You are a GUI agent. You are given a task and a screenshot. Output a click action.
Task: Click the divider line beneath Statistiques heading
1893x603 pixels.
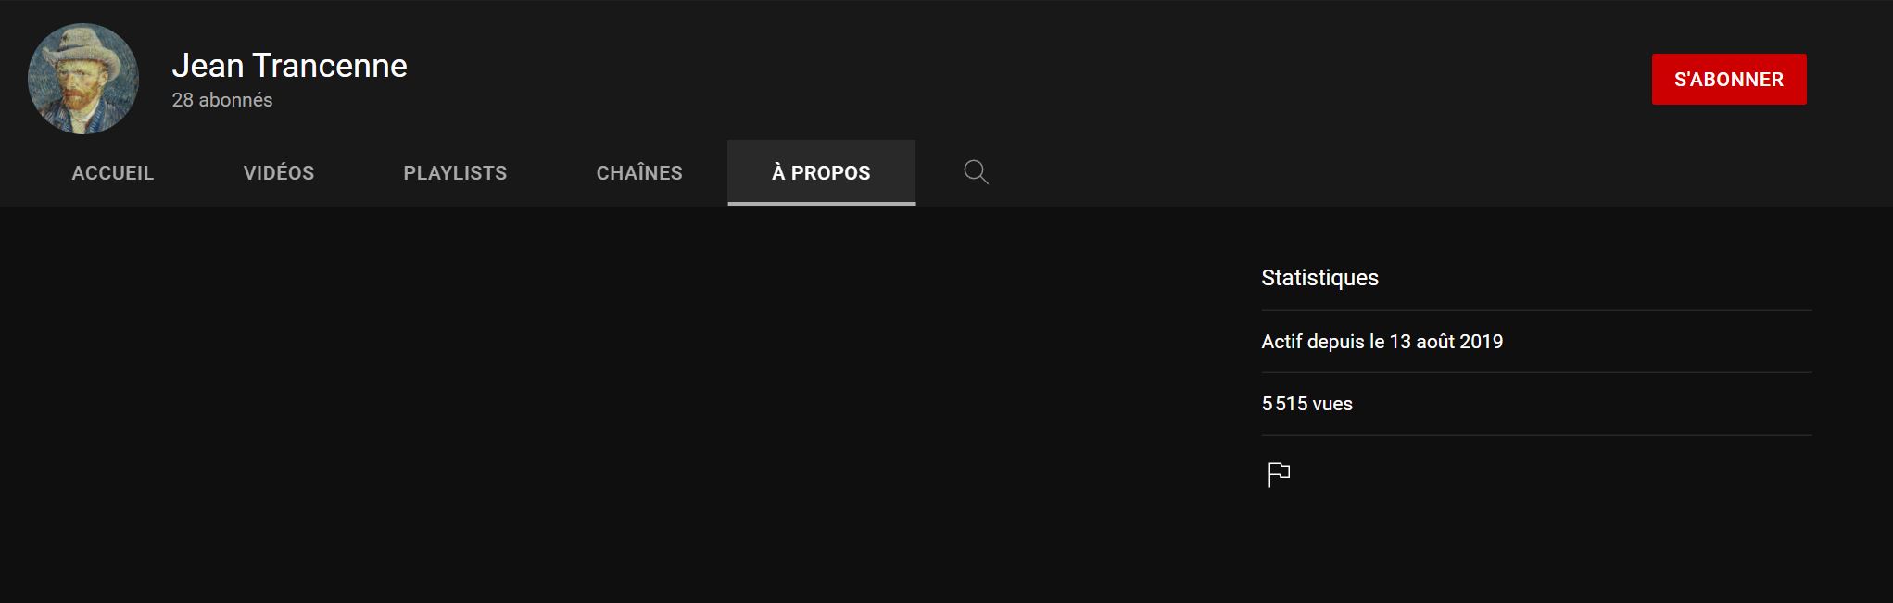click(x=1536, y=310)
